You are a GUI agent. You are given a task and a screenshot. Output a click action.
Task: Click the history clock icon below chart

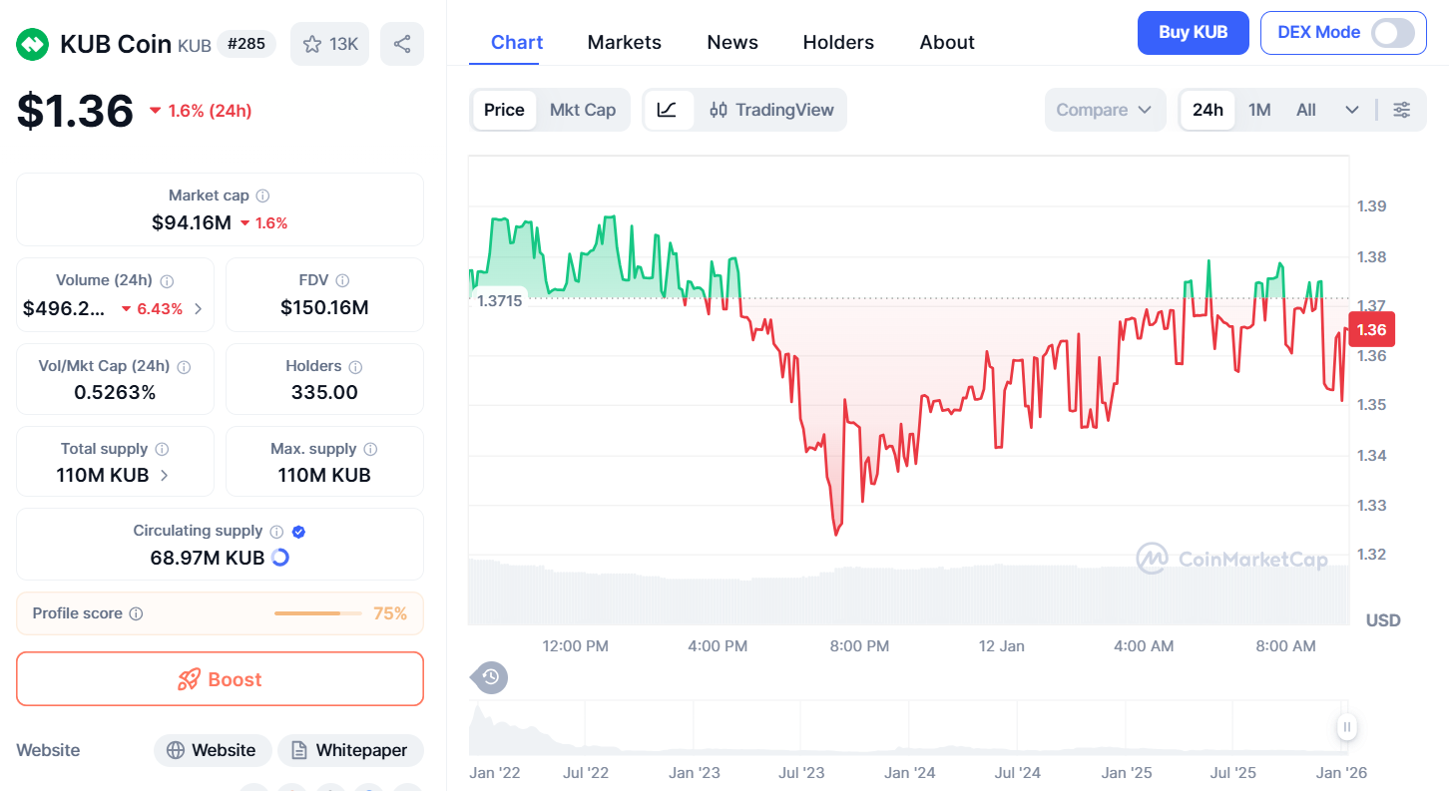[490, 678]
